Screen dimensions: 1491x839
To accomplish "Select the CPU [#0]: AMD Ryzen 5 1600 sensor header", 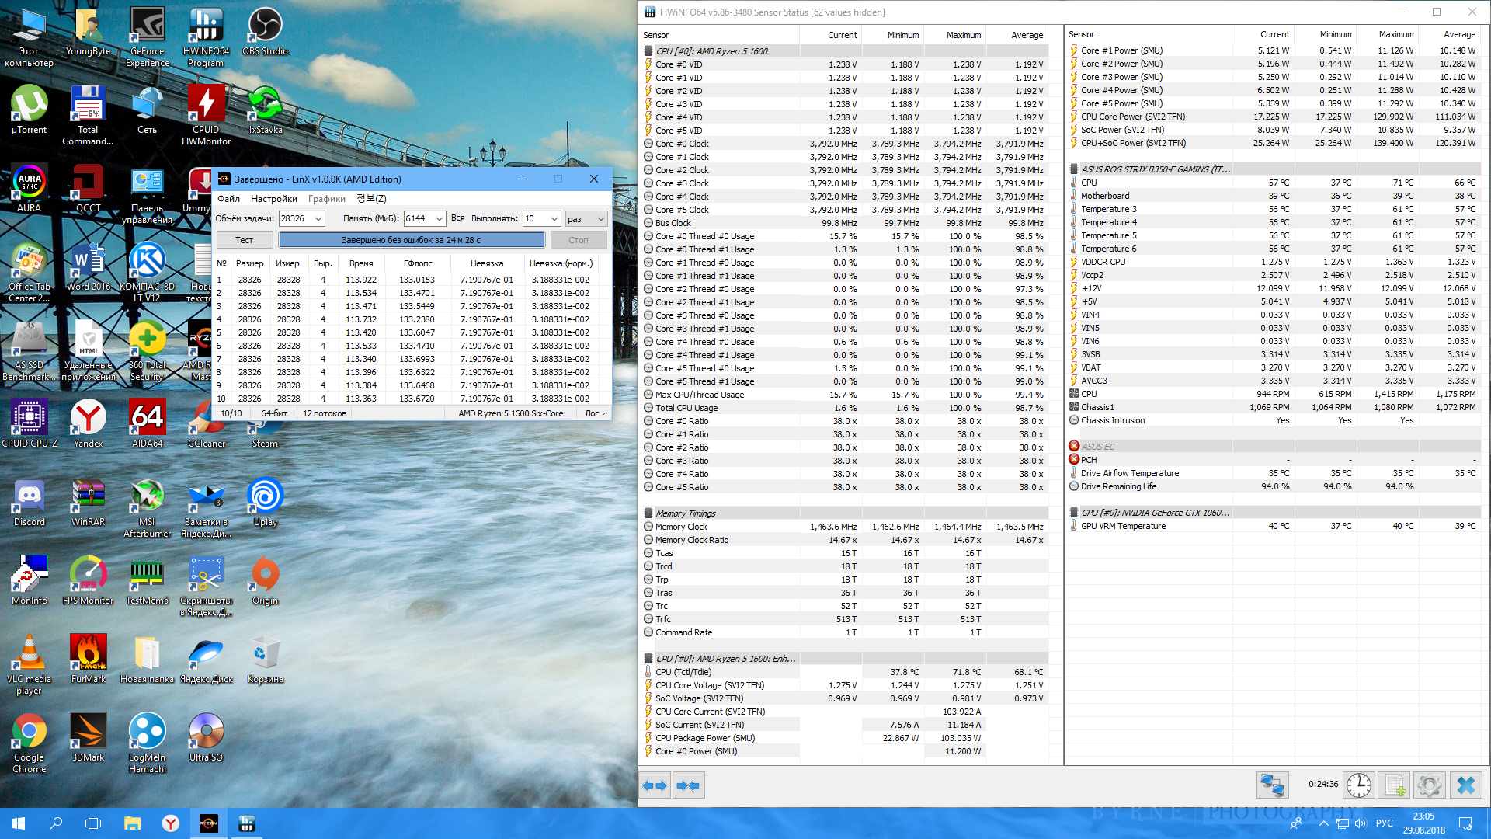I will [711, 51].
